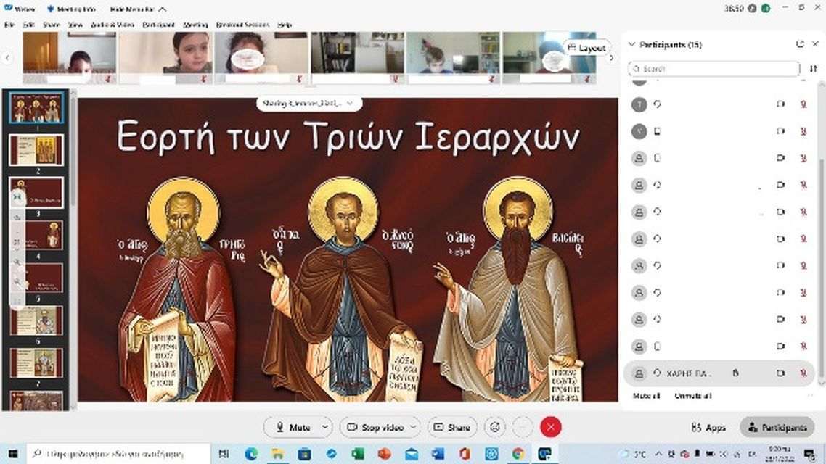The height and width of the screenshot is (464, 826).
Task: Click the video icon in the T avatar row
Action: (781, 104)
